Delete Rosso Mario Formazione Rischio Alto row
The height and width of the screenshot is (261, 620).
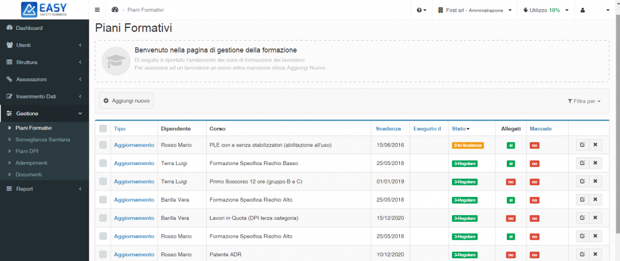595,236
